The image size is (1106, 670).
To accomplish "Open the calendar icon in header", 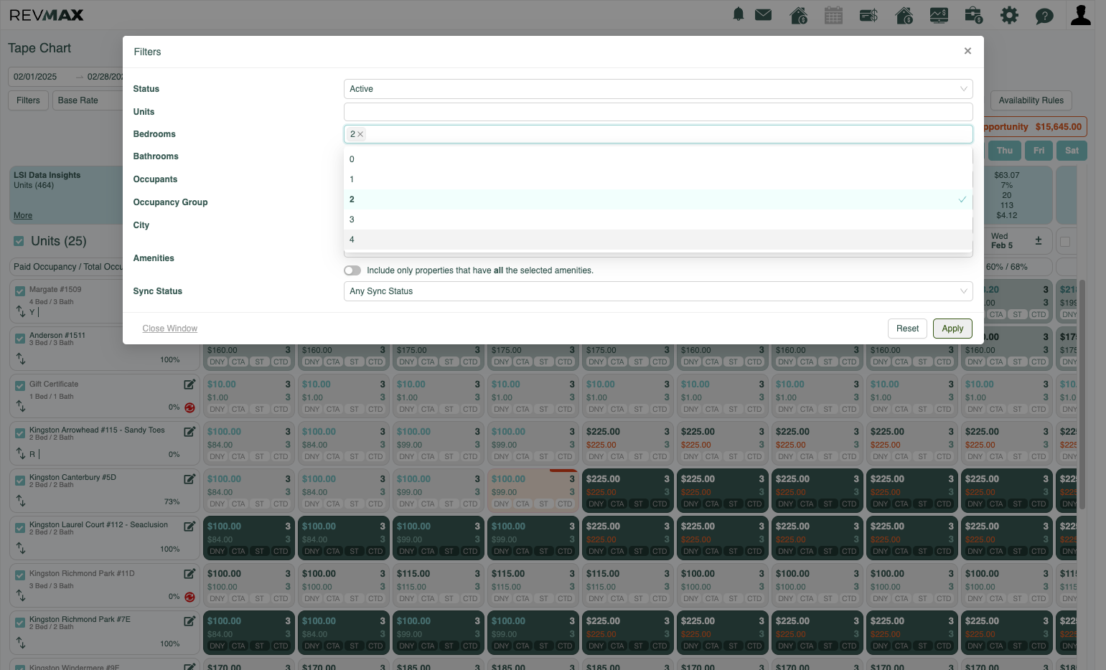I will click(833, 15).
